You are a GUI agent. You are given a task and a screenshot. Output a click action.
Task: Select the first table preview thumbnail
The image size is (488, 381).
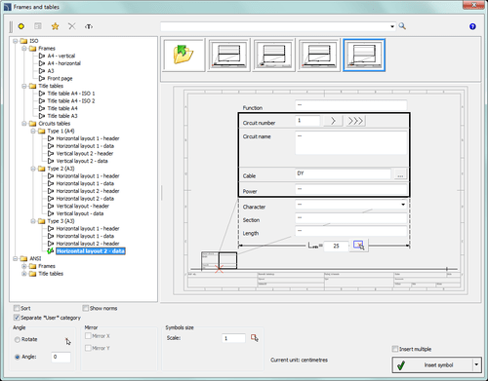click(x=229, y=55)
